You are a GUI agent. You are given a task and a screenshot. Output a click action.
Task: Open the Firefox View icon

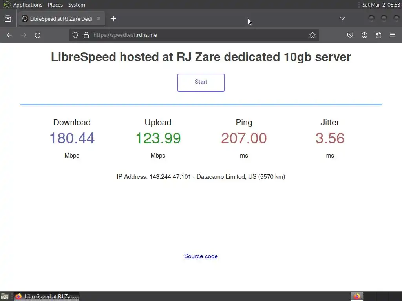pyautogui.click(x=8, y=19)
